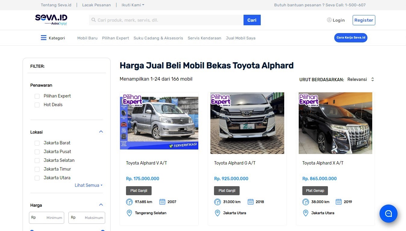Click location pin beside Tangerang Selatan
This screenshot has width=406, height=231.
129,213
